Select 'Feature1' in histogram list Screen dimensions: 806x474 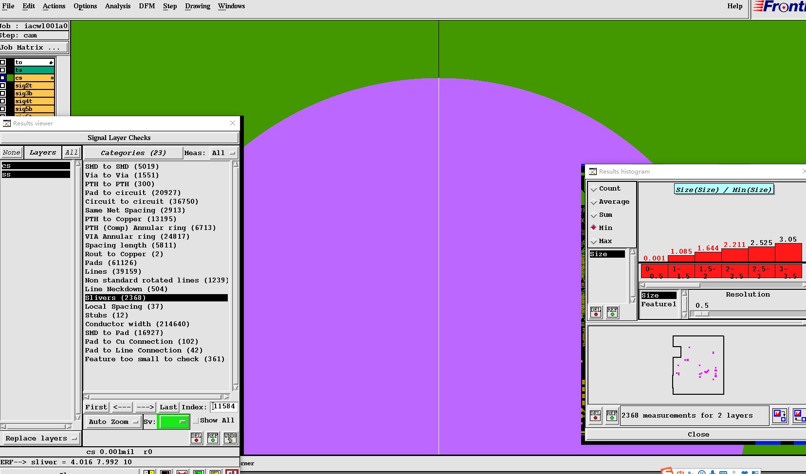pos(659,304)
